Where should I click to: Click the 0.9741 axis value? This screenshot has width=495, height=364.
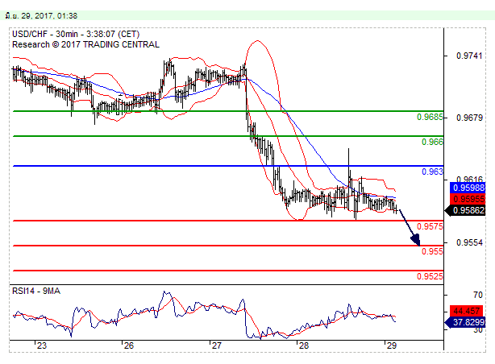pos(469,56)
